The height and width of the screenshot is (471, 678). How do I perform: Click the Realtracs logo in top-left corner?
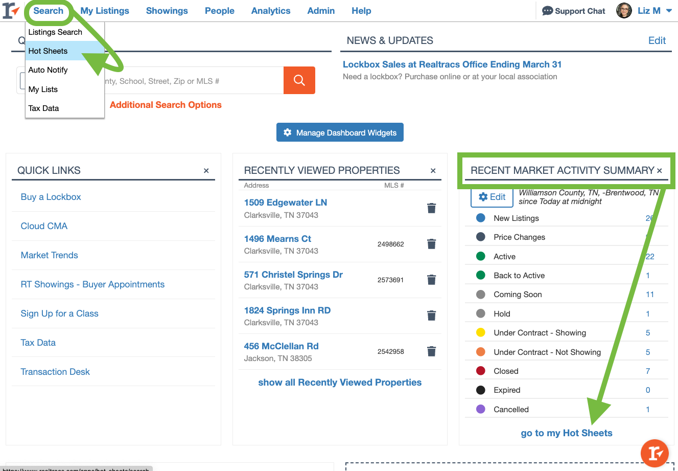[x=11, y=11]
